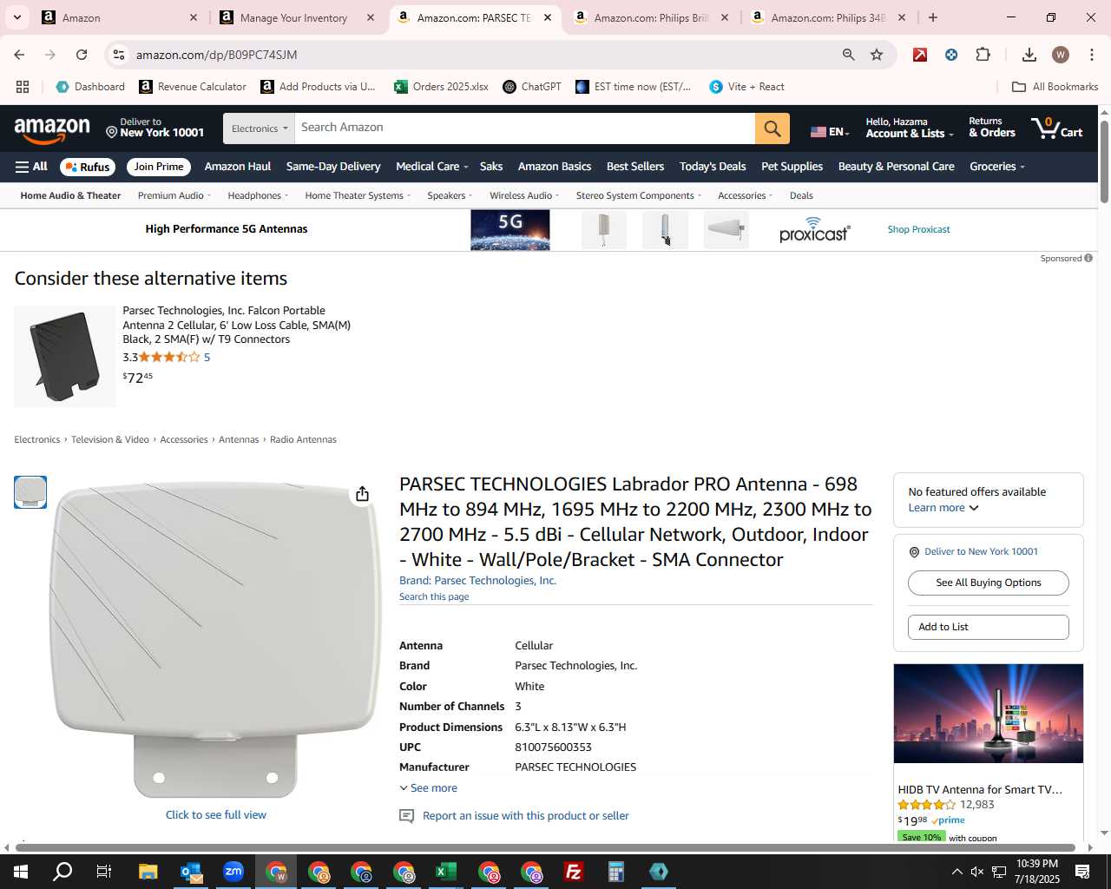Open the browser extensions puzzle icon

coord(983,55)
